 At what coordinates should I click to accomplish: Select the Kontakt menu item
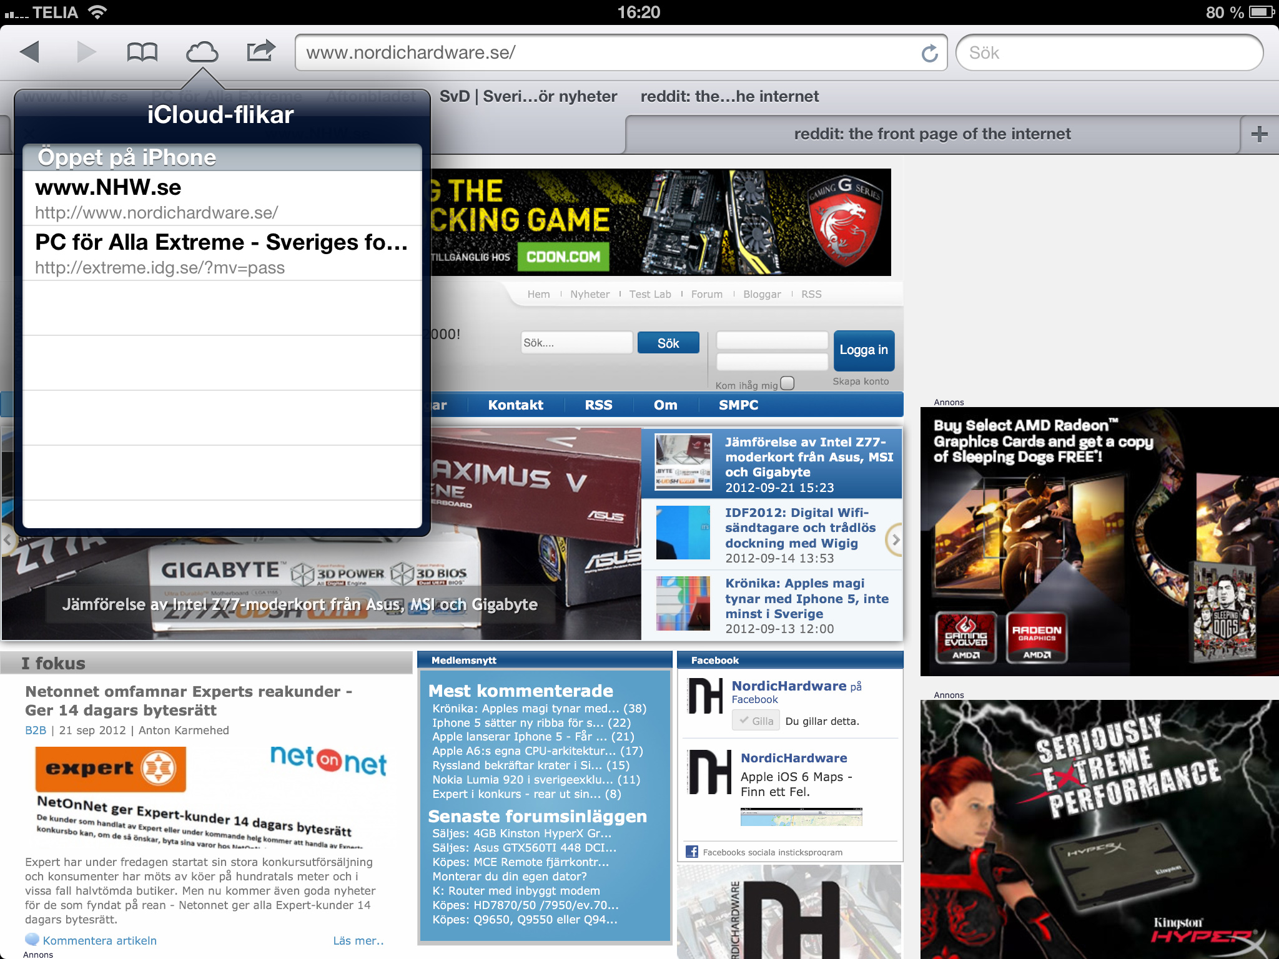[x=515, y=405]
